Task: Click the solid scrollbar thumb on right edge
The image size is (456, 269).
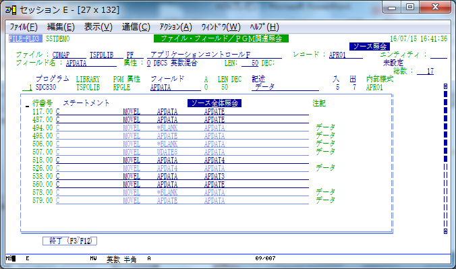Action: (445, 126)
